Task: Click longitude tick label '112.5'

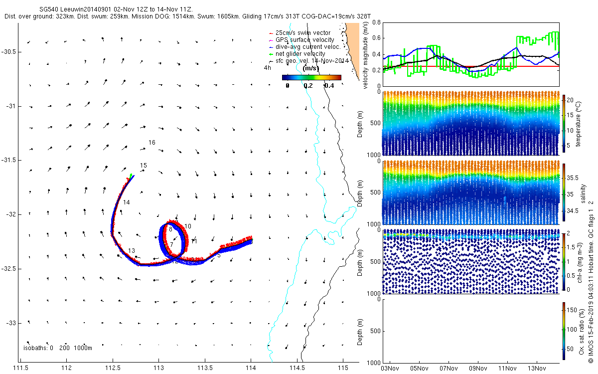Action: (113, 368)
